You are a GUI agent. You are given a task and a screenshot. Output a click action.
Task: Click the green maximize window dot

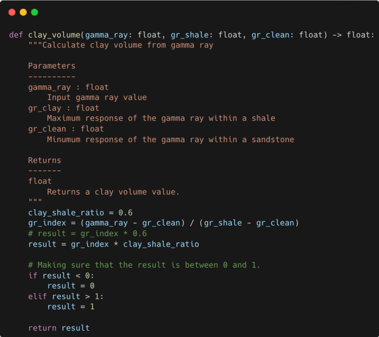click(35, 12)
